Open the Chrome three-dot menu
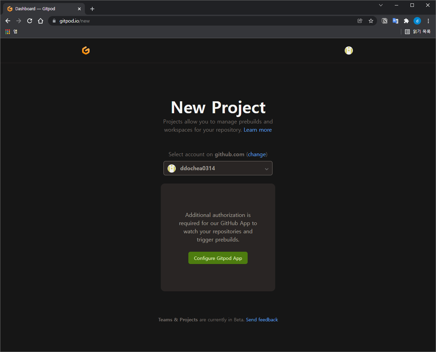Viewport: 436px width, 352px height. pyautogui.click(x=428, y=21)
